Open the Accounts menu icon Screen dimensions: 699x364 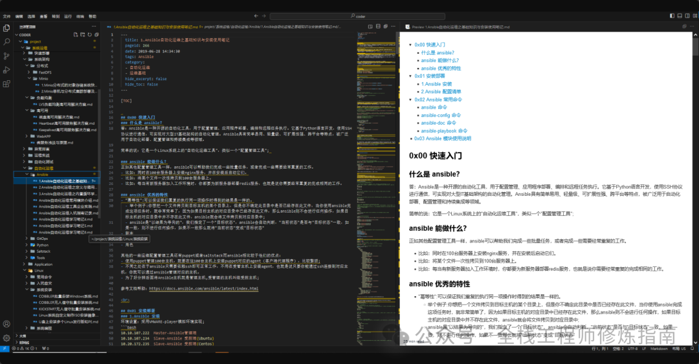tap(6, 324)
